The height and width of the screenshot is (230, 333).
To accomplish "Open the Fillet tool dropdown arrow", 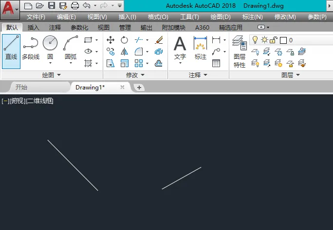I will 147,52.
